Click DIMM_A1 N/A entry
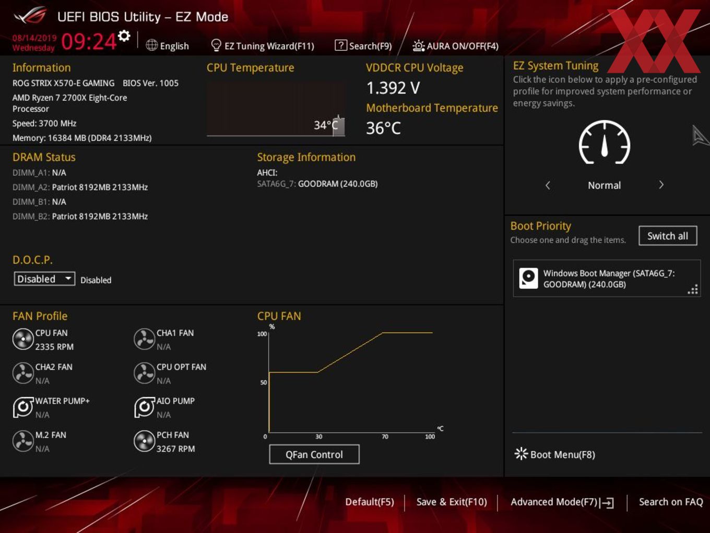 point(39,172)
